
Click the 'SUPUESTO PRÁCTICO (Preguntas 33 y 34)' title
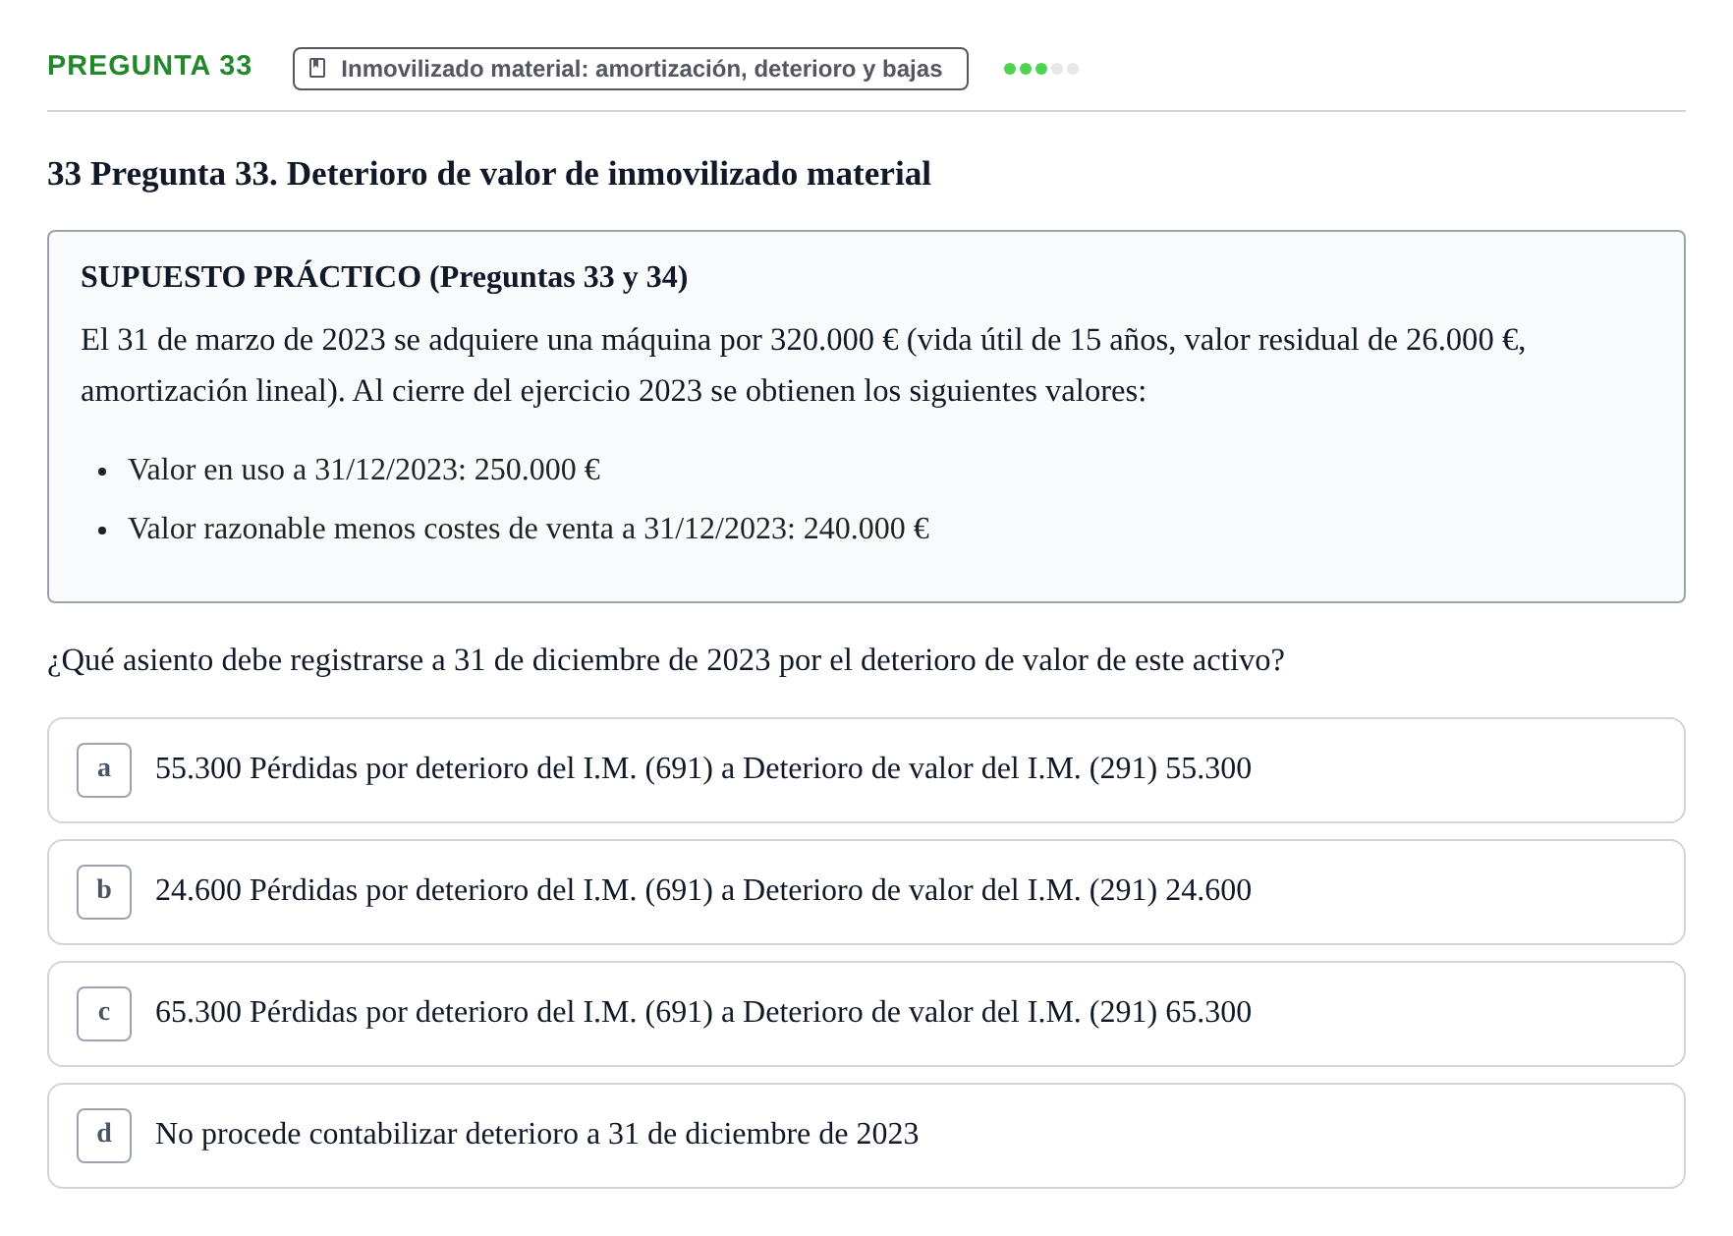point(384,277)
